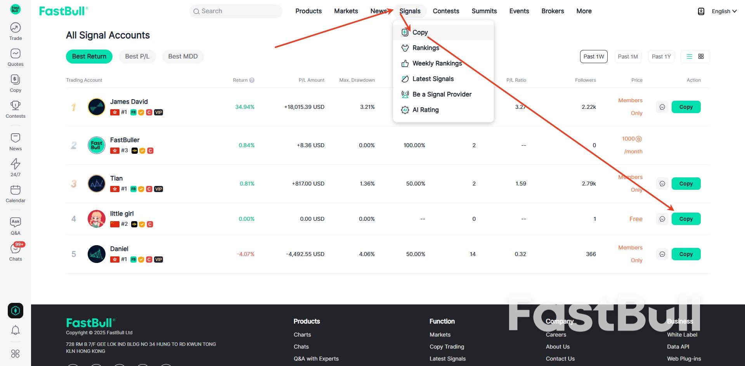Open Copy from the left sidebar
The height and width of the screenshot is (366, 745).
pos(16,82)
